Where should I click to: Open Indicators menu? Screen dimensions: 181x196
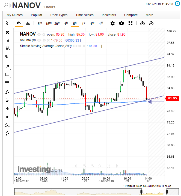[x=109, y=15]
